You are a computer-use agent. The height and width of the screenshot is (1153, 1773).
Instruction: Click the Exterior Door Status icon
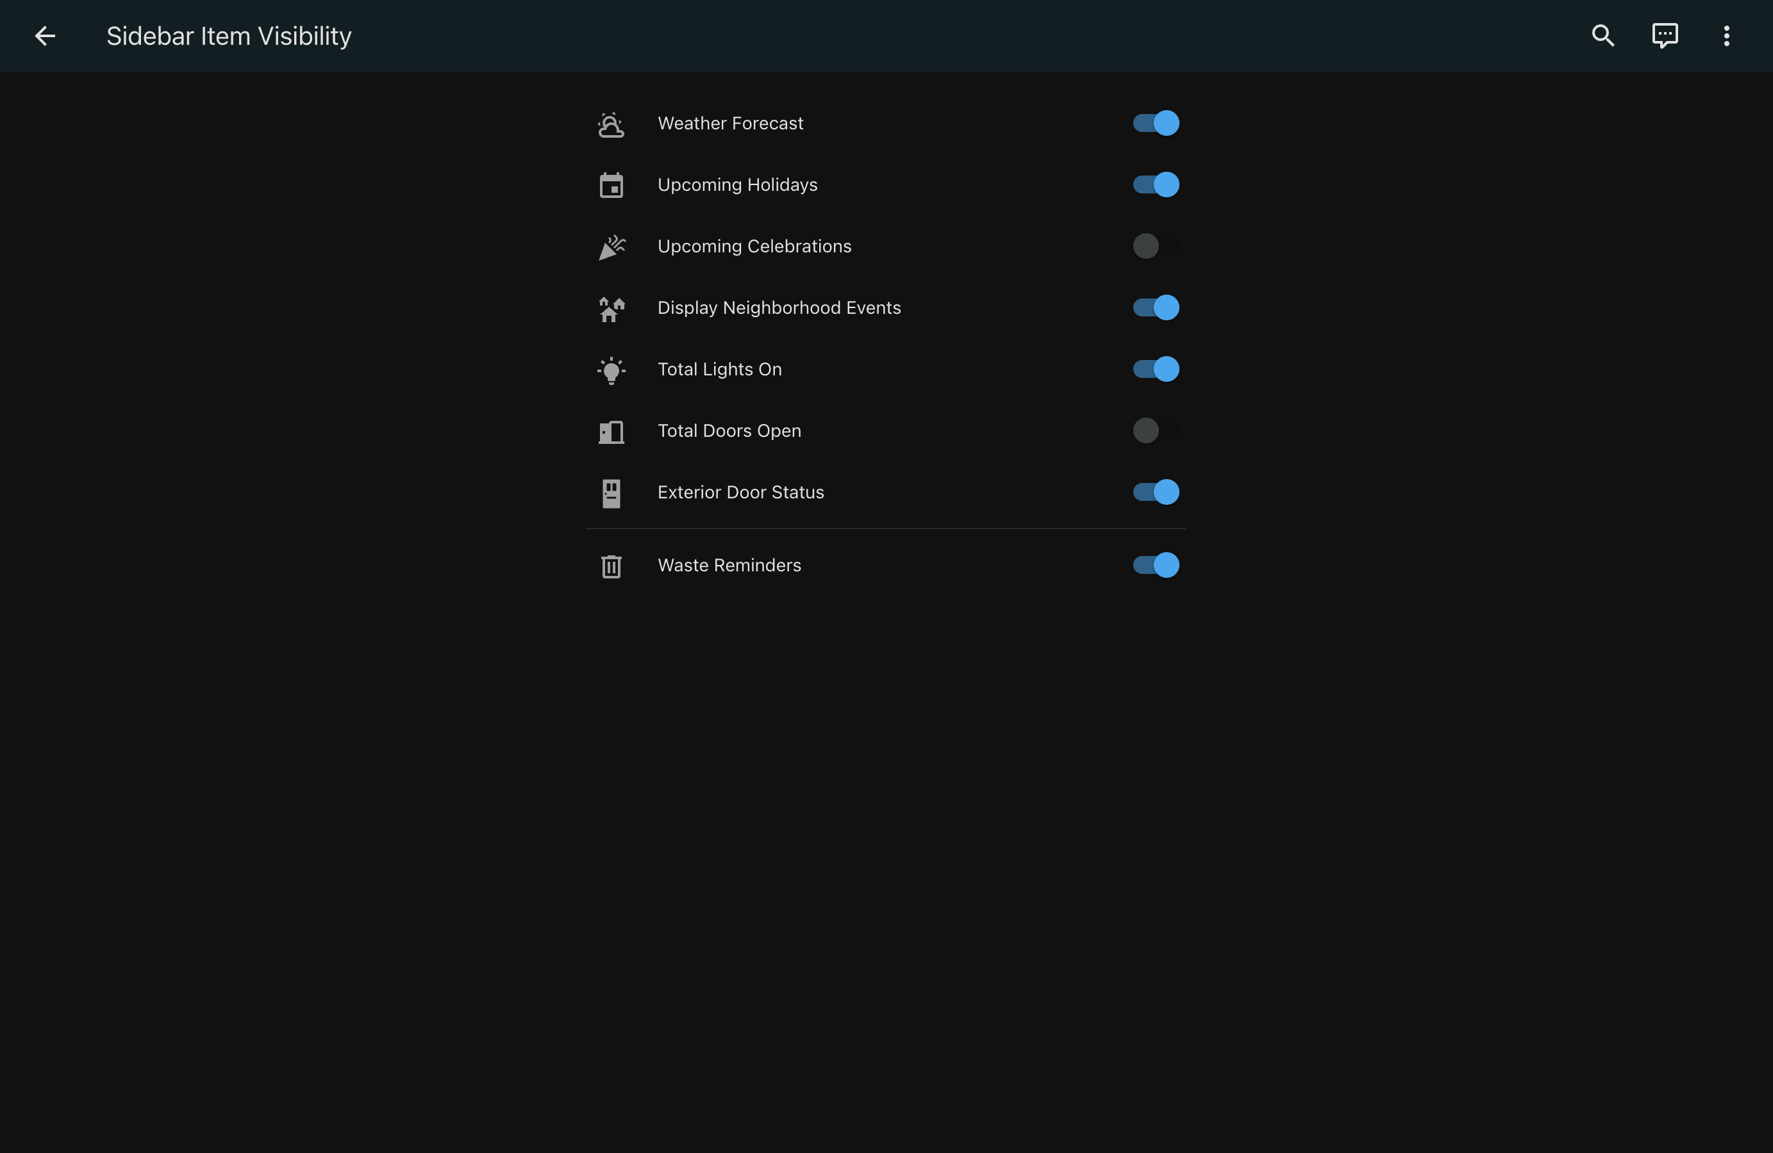[x=611, y=493]
